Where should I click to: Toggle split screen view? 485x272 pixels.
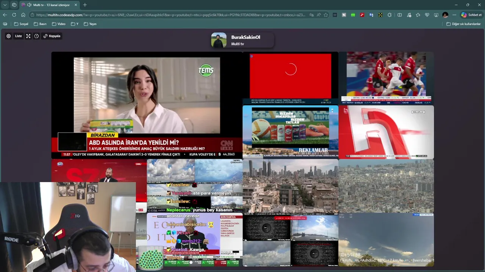[x=400, y=15]
